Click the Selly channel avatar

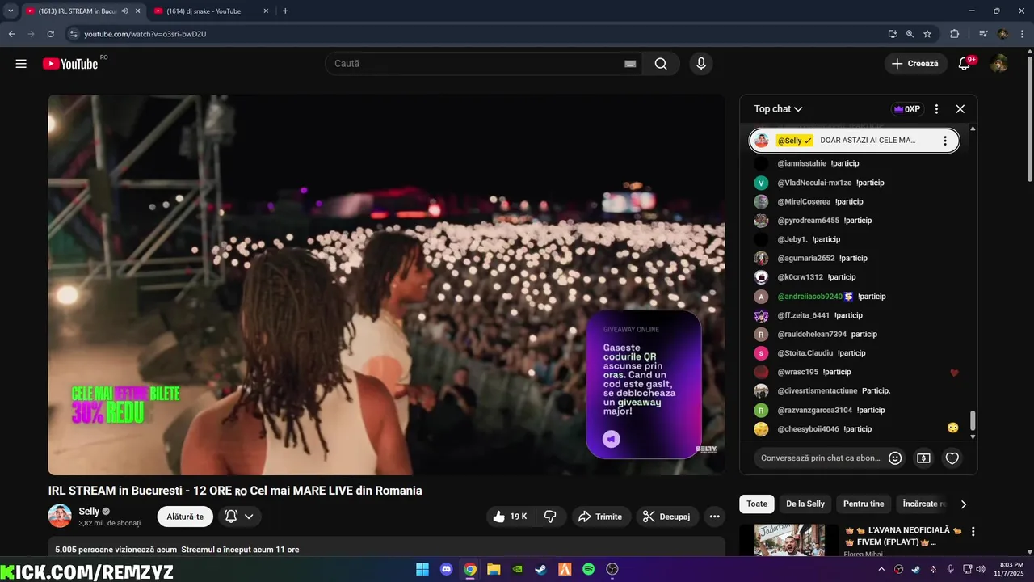pos(60,516)
